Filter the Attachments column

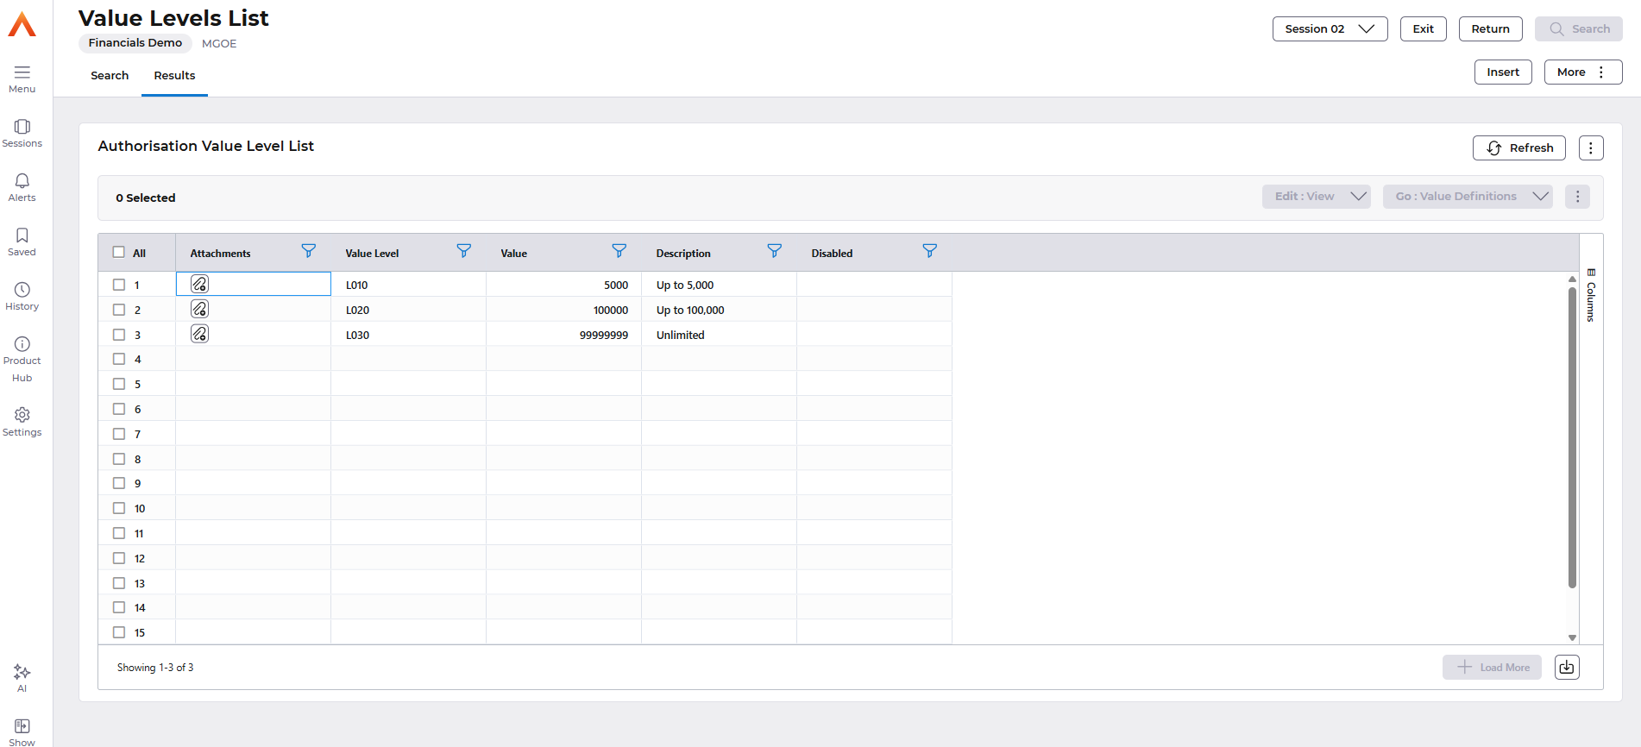pyautogui.click(x=308, y=251)
